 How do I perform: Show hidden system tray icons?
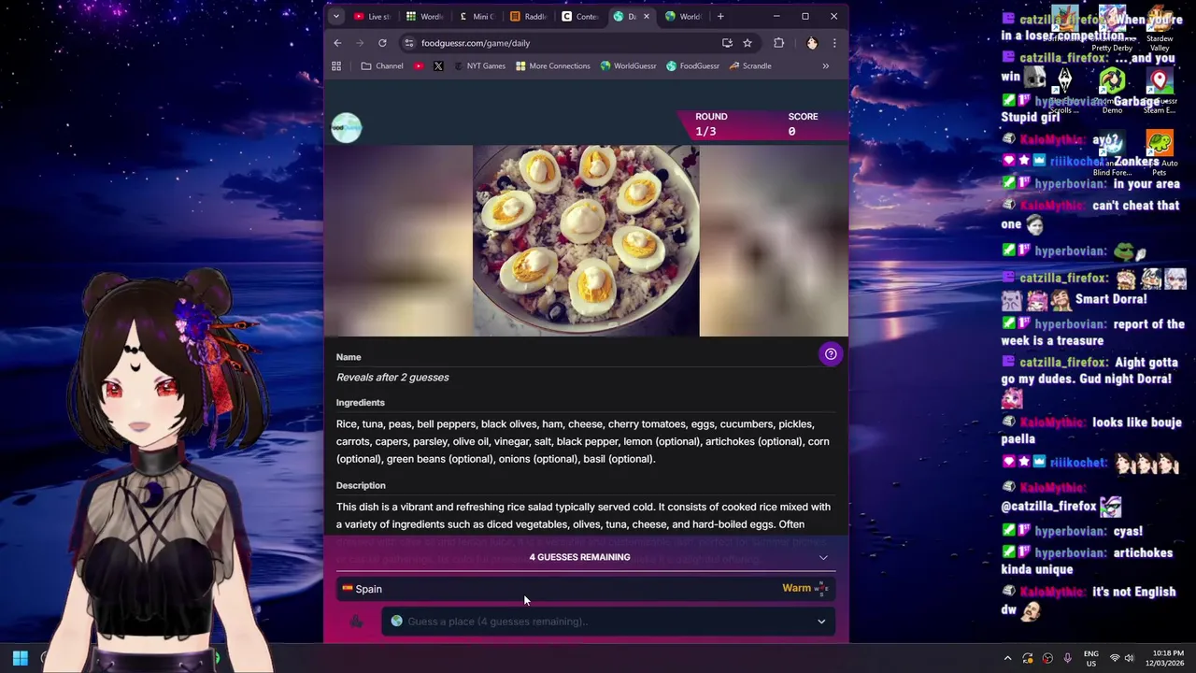coord(1007,658)
